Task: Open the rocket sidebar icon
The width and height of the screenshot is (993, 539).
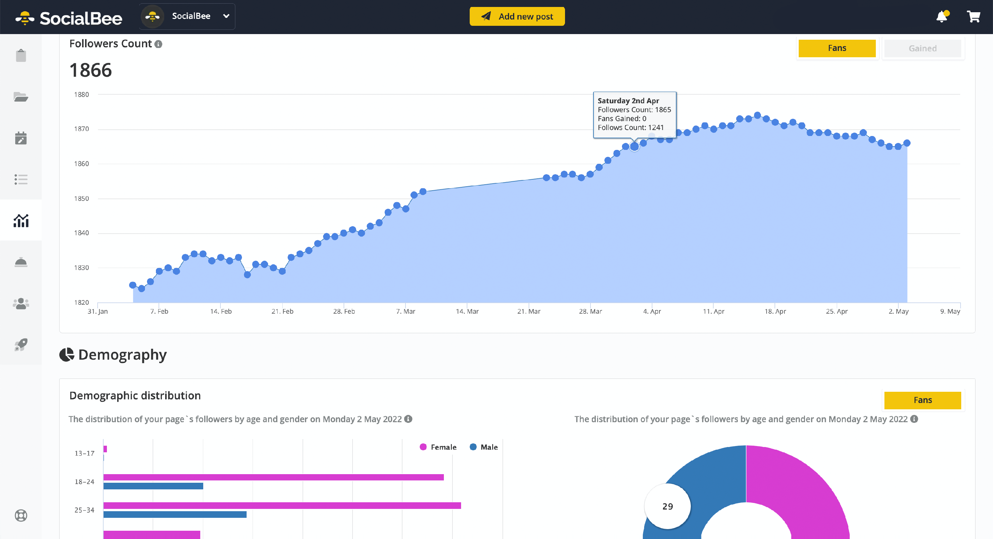Action: pos(21,344)
